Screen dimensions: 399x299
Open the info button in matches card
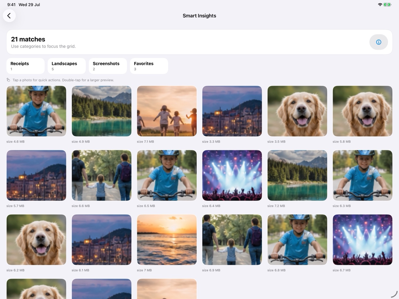[378, 42]
